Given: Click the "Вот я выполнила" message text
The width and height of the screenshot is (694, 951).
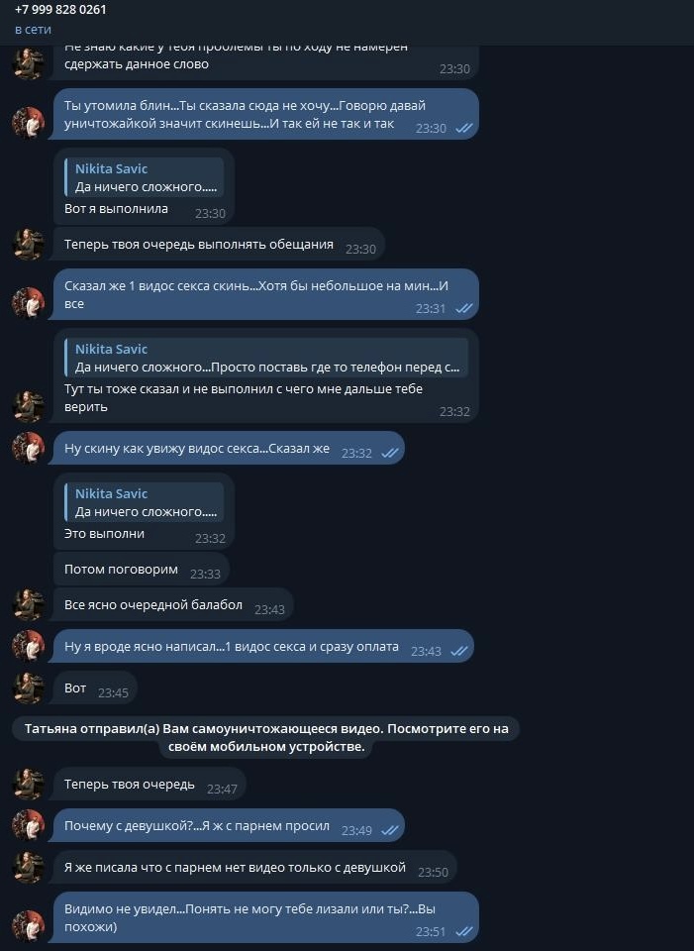Looking at the screenshot, I should pyautogui.click(x=116, y=209).
